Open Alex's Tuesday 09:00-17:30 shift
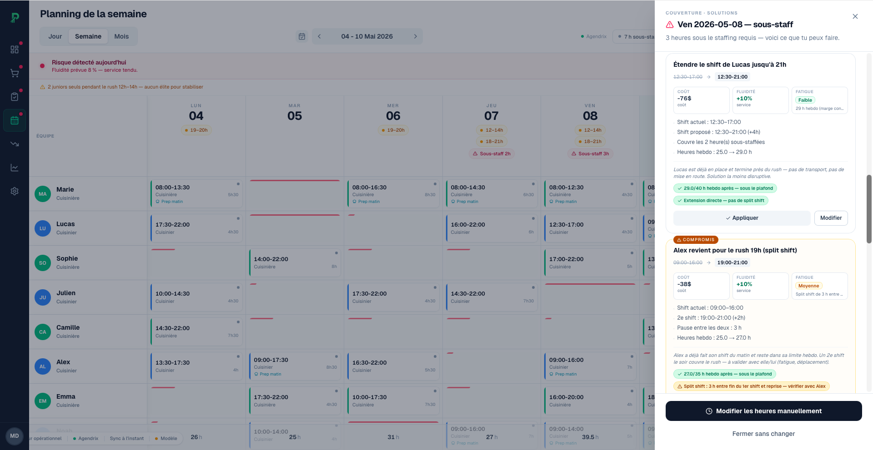This screenshot has height=450, width=873. click(295, 366)
